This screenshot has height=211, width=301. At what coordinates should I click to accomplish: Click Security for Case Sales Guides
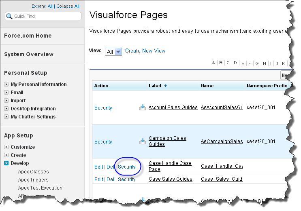point(127,179)
